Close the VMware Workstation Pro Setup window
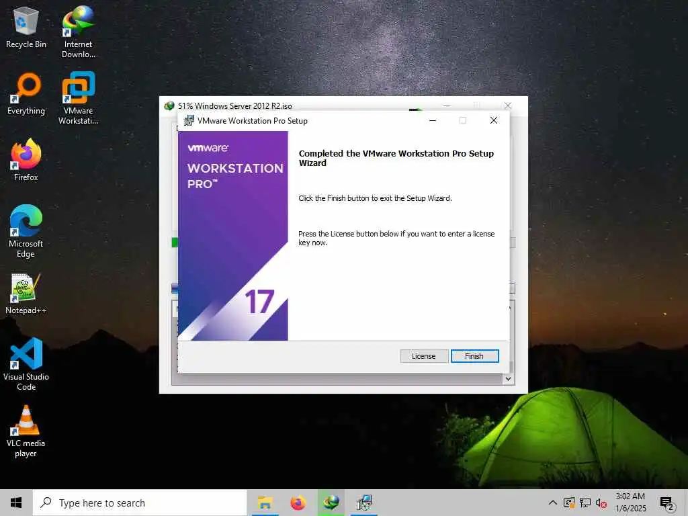 tap(494, 121)
